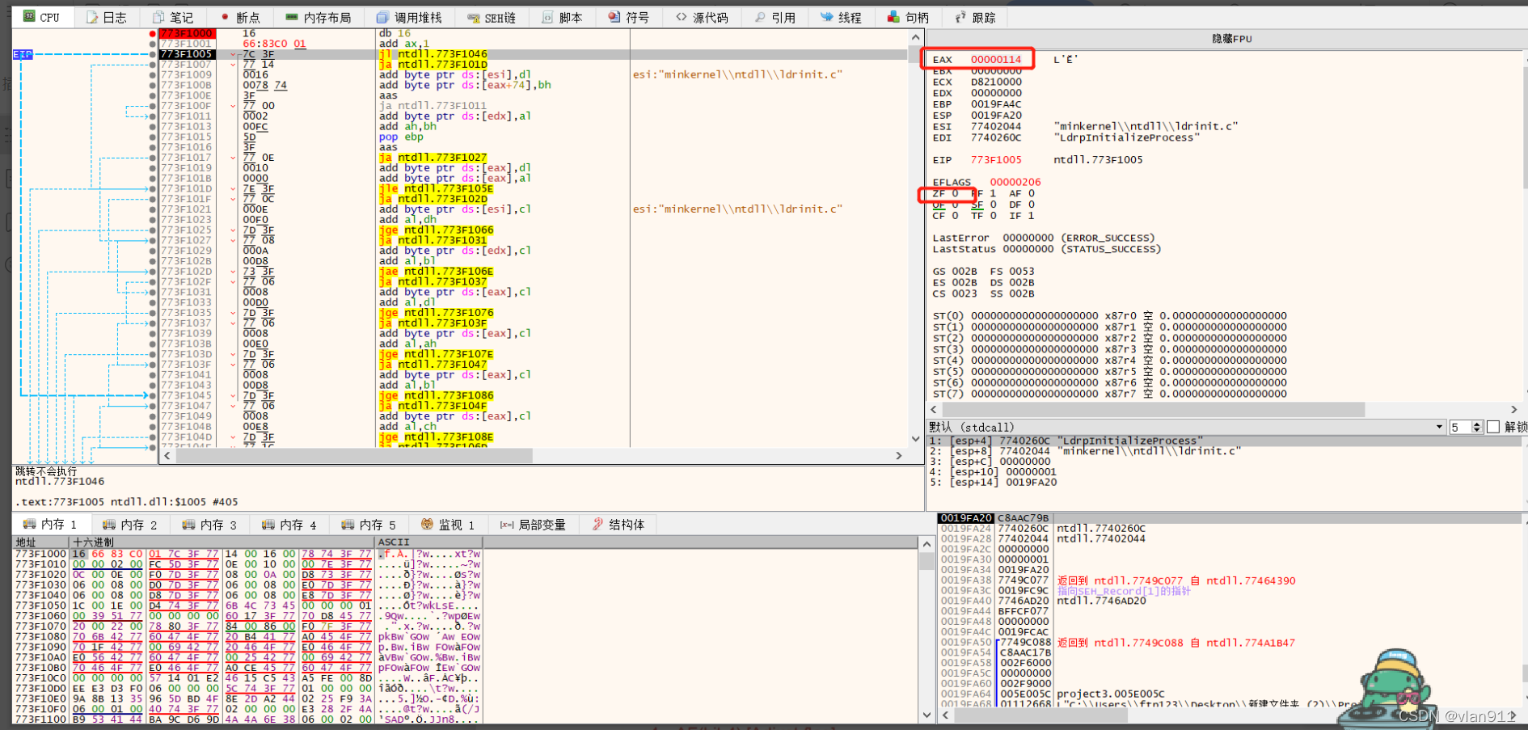This screenshot has width=1528, height=730.
Task: Click the 内存 2 dump tab icon
Action: coord(109,525)
